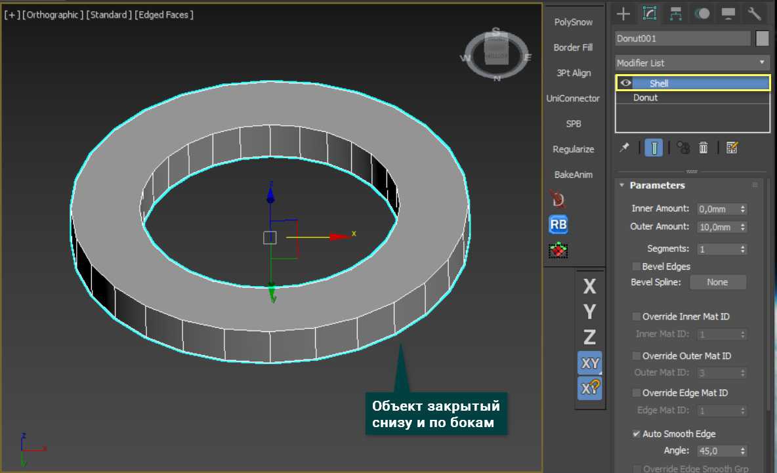Collapse the Parameters rollout
This screenshot has width=777, height=473.
[x=656, y=186]
